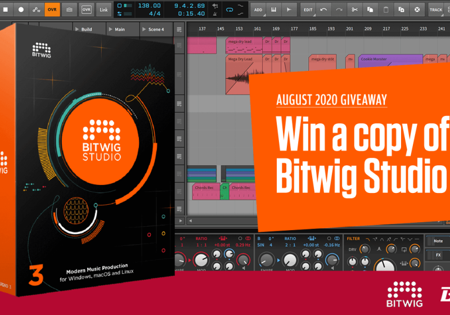Open the TRACK menu
Viewport: 450px width, 315px height.
[436, 9]
